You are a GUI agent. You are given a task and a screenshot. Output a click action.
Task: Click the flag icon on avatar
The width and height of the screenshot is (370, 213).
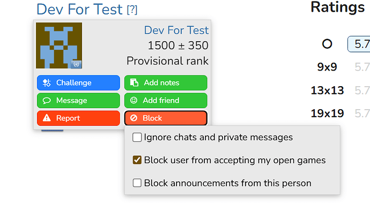pos(76,64)
